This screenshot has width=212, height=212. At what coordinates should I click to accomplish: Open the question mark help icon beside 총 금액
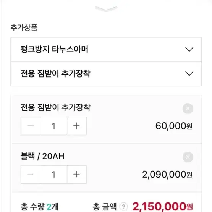click(123, 207)
